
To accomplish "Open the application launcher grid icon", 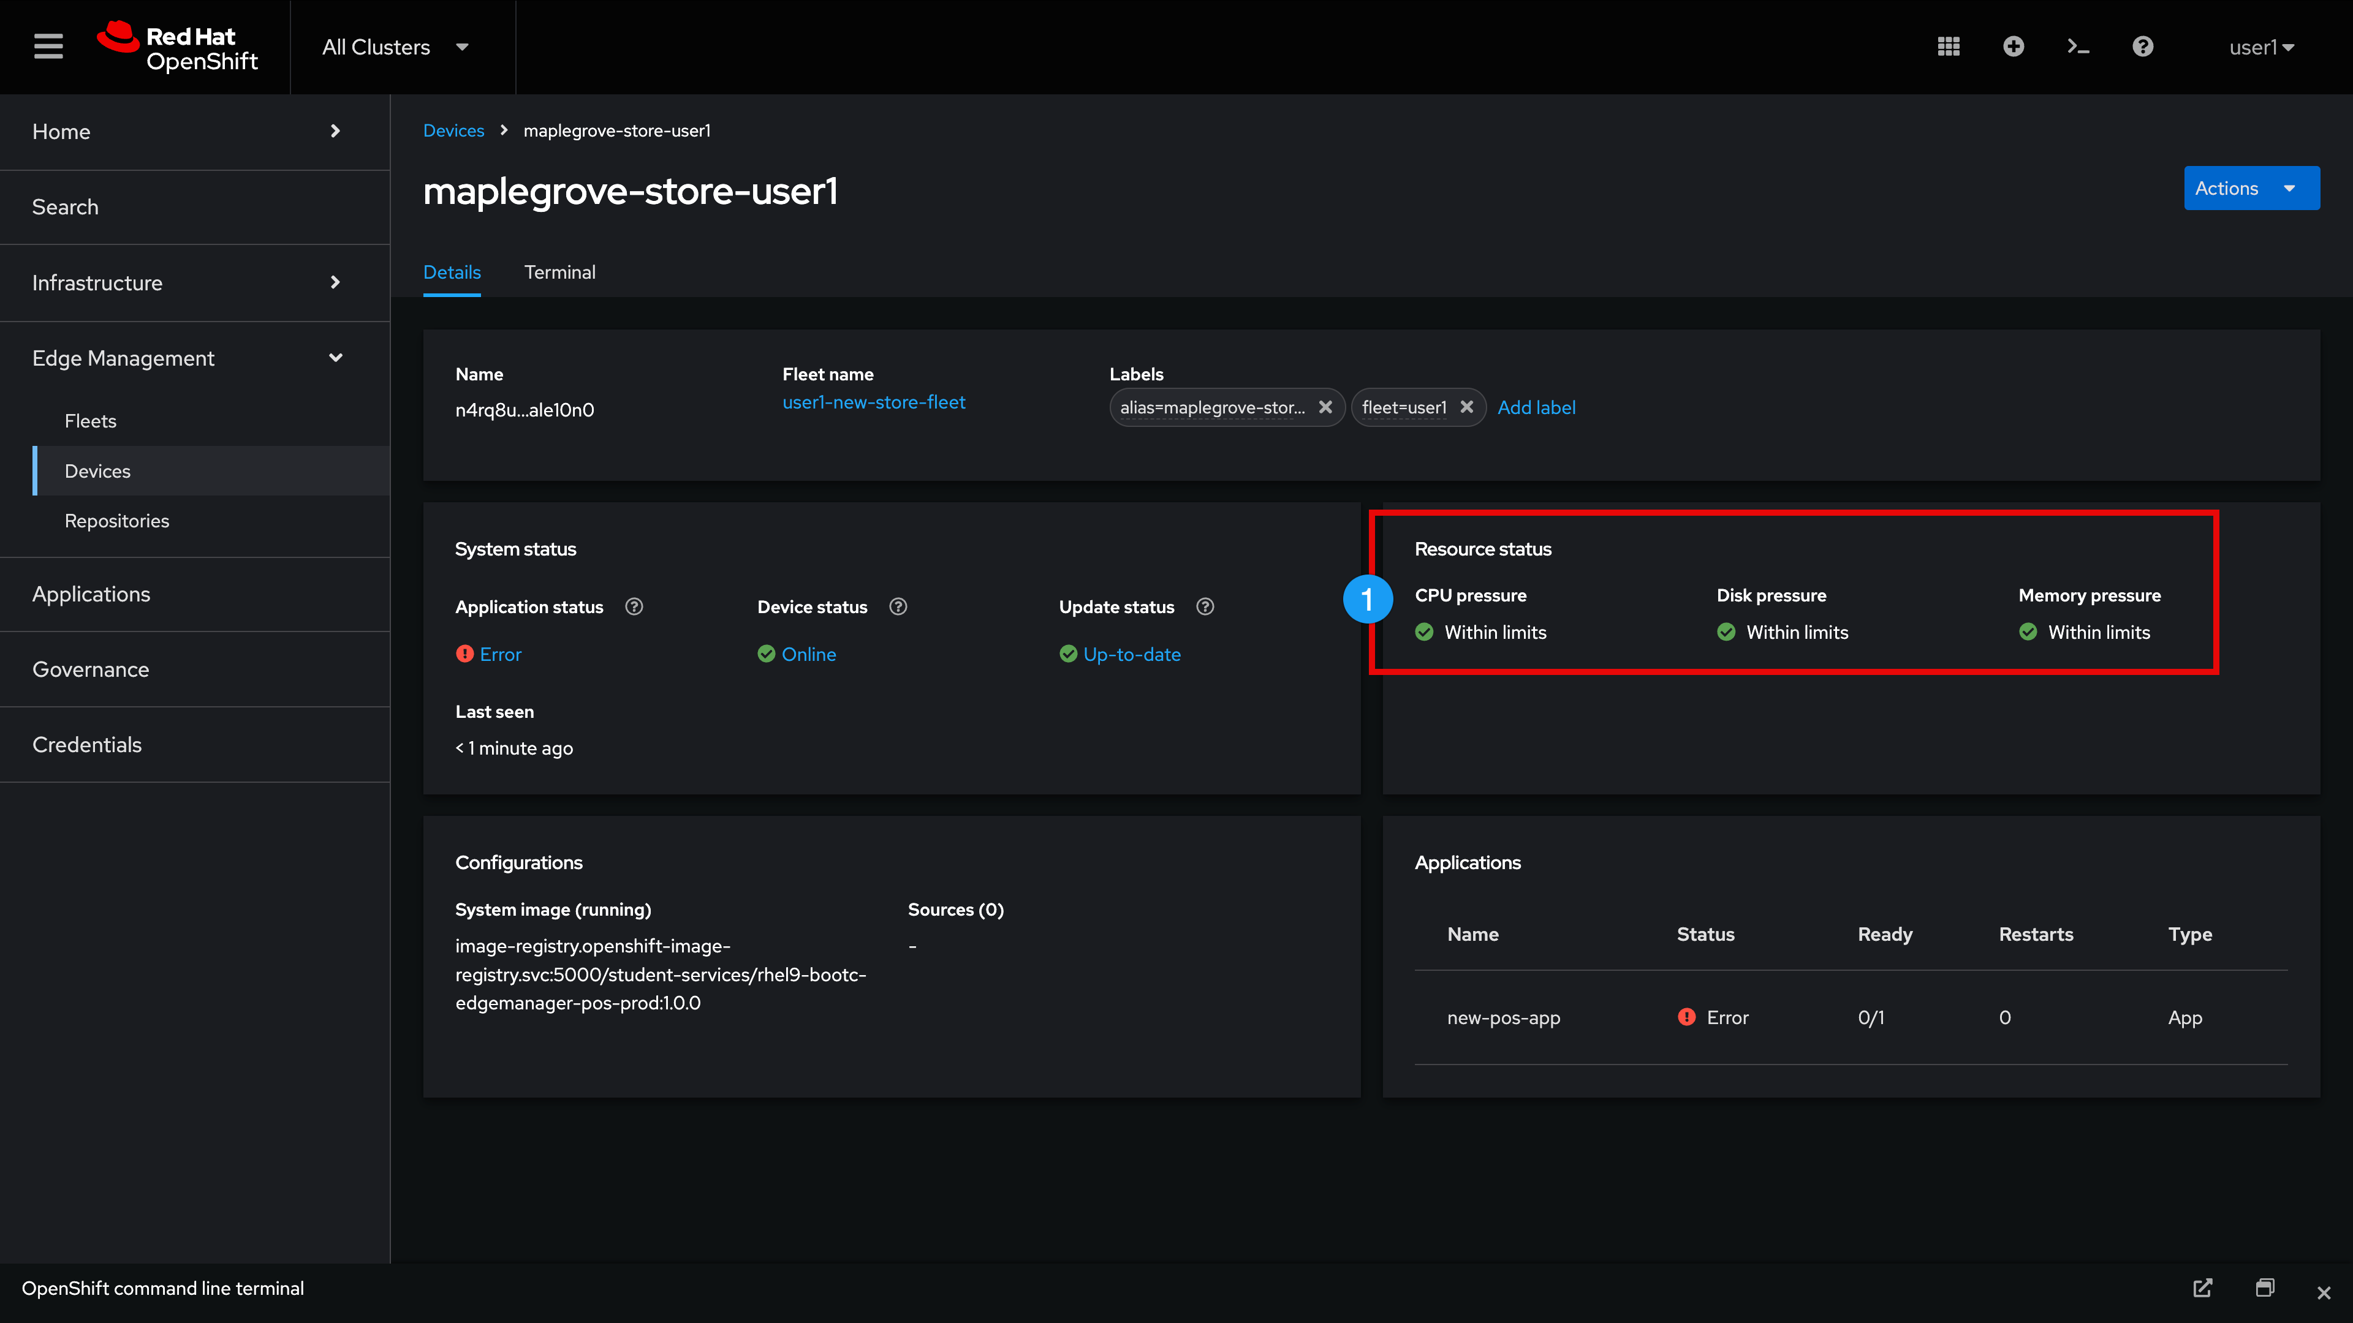I will coord(1949,47).
